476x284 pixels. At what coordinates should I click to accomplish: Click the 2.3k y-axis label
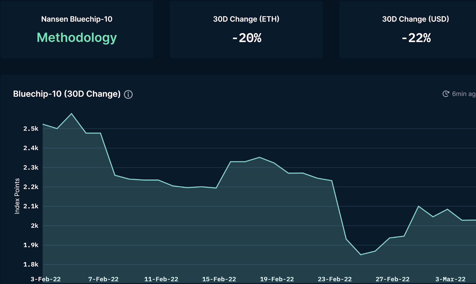pyautogui.click(x=31, y=167)
